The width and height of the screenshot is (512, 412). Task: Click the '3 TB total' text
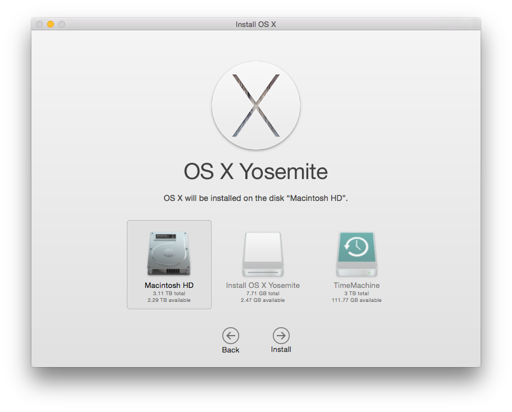(x=356, y=294)
